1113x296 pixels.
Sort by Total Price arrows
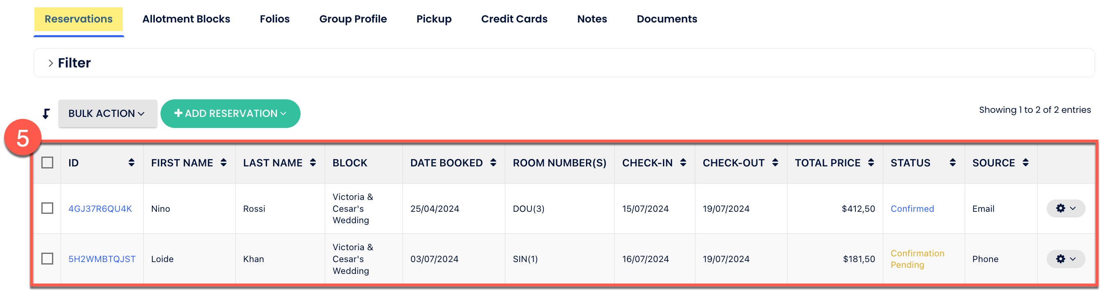871,163
